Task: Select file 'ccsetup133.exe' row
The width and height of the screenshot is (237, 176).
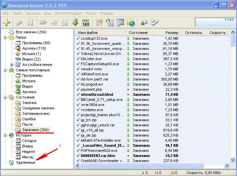Action: point(152,38)
